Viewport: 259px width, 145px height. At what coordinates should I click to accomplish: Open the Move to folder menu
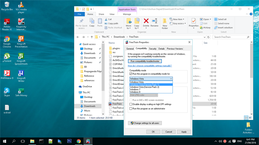click(128, 24)
